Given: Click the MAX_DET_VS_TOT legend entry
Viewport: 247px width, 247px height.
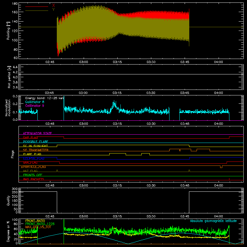Looking at the screenshot, I should click(38, 227).
